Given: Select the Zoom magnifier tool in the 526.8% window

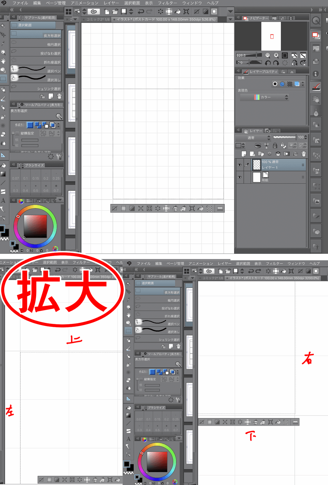Looking at the screenshot, I should [x=3, y=52].
